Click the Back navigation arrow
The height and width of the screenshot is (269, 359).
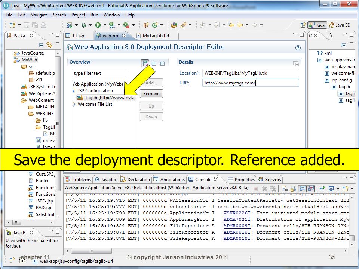[240, 25]
